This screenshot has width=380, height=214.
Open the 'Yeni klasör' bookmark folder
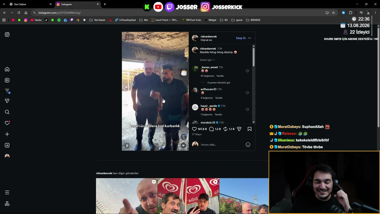coord(97,20)
